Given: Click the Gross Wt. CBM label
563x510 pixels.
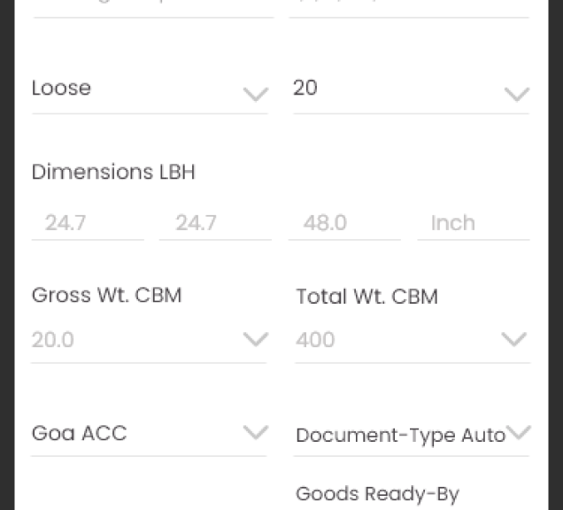Looking at the screenshot, I should 106,295.
